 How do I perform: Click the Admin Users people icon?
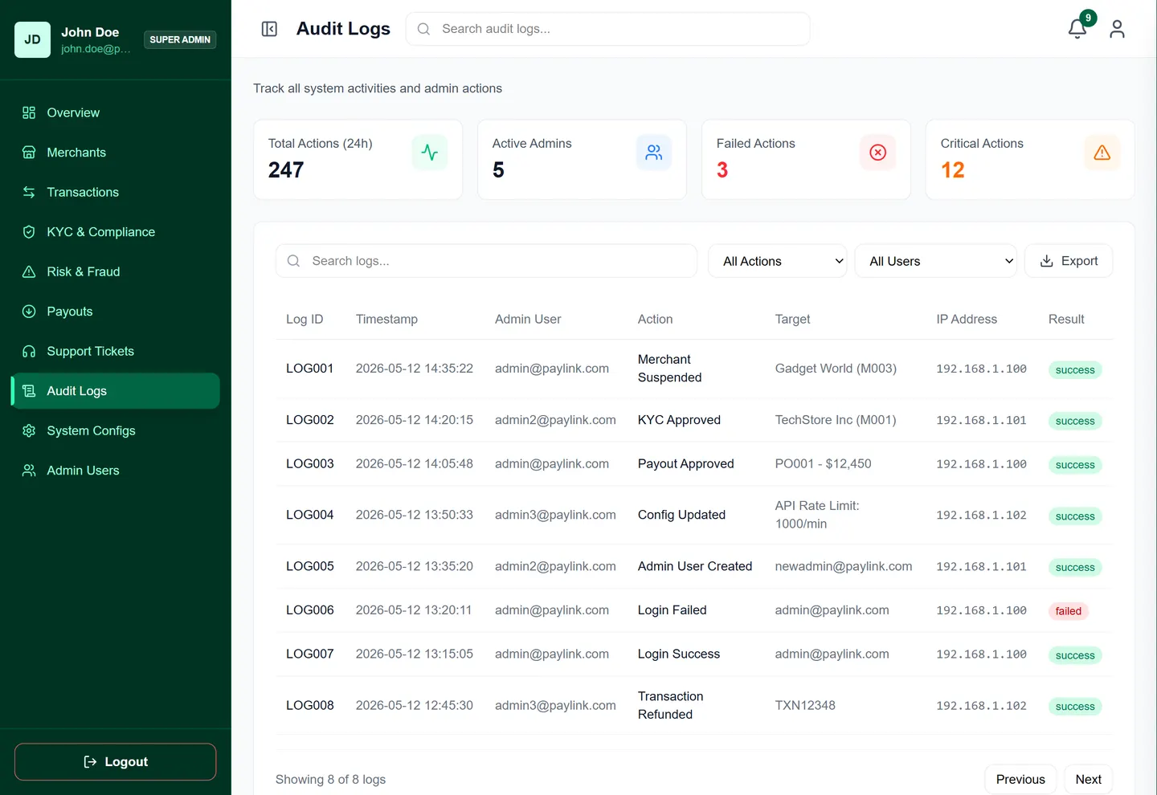29,471
